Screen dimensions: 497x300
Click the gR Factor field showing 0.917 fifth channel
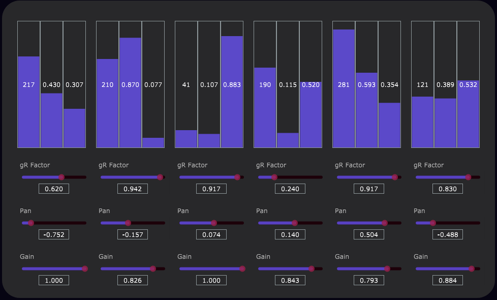[368, 189]
